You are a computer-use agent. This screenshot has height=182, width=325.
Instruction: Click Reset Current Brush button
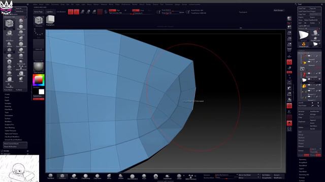click(x=15, y=144)
